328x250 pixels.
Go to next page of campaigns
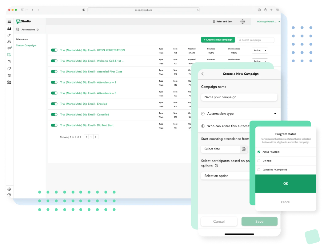[96, 137]
